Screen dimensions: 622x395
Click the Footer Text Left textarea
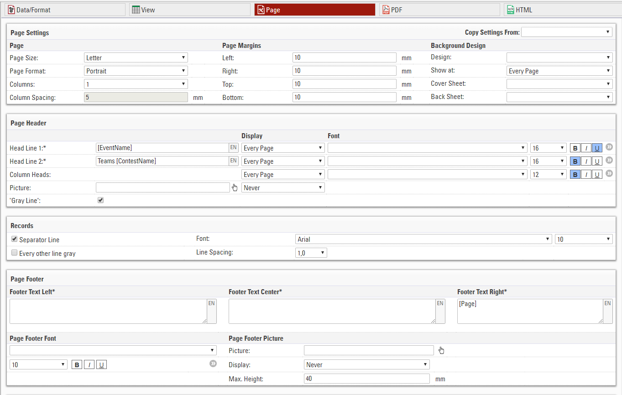pos(108,311)
